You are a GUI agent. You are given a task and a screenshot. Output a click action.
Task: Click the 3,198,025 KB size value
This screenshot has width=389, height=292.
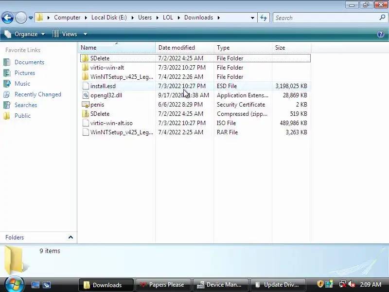click(291, 86)
